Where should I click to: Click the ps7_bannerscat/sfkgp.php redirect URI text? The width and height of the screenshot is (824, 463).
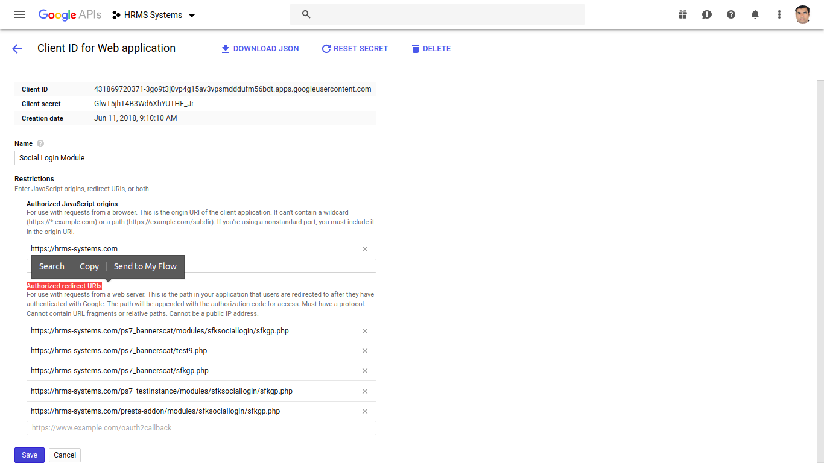coord(120,371)
